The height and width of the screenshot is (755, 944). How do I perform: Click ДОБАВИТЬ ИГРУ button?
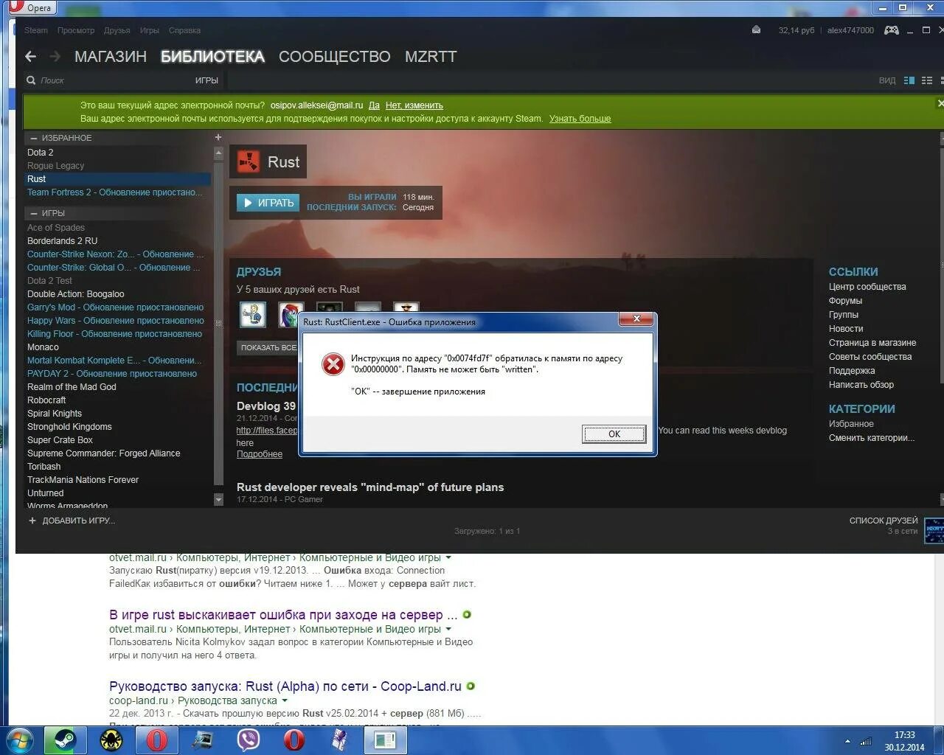pyautogui.click(x=78, y=521)
